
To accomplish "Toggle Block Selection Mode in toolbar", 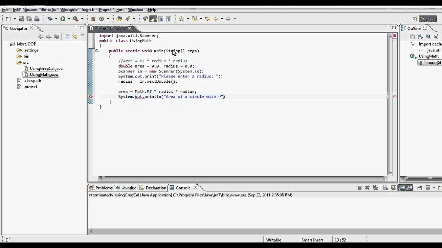I will tap(161, 19).
